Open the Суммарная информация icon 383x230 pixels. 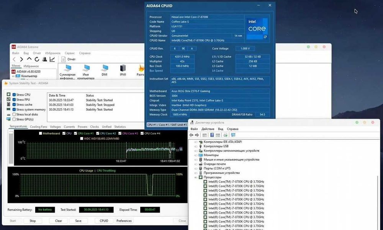pyautogui.click(x=68, y=68)
